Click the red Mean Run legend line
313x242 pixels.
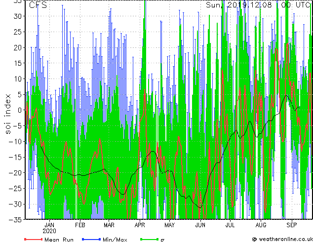pos(34,239)
